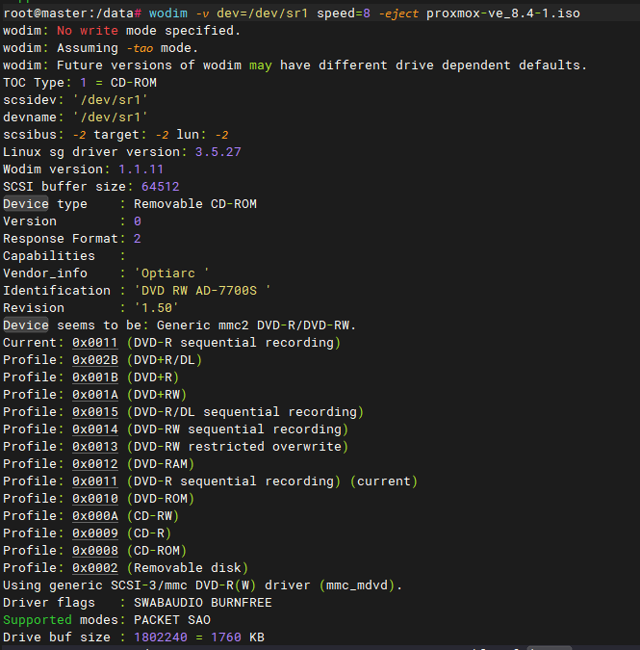Click the sg driver version 3.5.27
This screenshot has width=640, height=650.
pyautogui.click(x=218, y=152)
